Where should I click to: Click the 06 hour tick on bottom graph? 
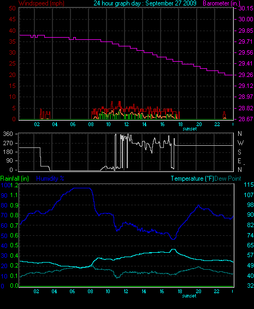pyautogui.click(x=72, y=292)
